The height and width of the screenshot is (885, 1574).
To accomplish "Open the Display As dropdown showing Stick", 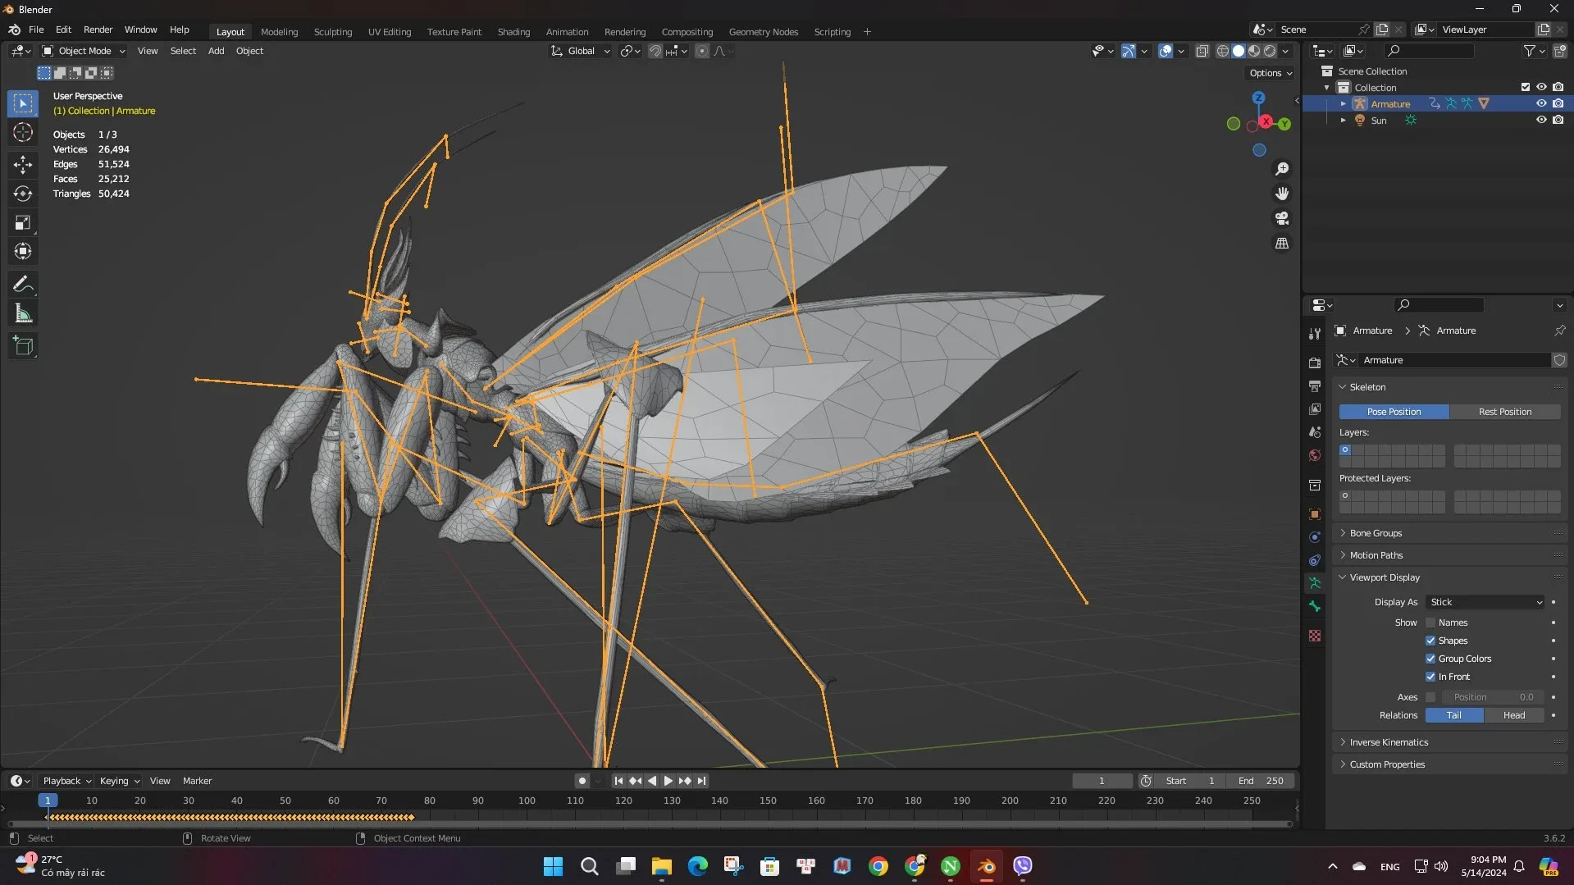I will [x=1485, y=602].
